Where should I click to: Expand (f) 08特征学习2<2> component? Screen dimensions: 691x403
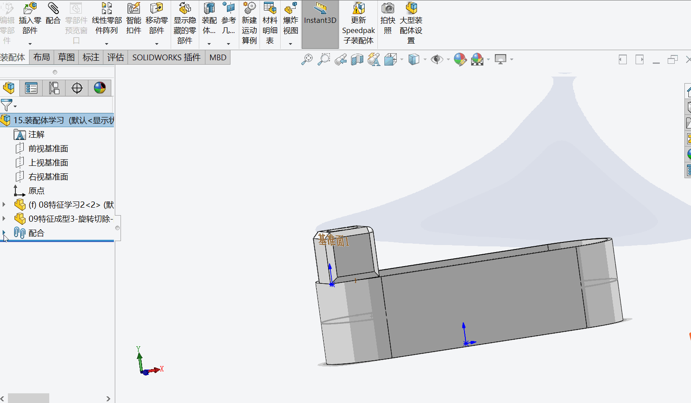pos(4,205)
